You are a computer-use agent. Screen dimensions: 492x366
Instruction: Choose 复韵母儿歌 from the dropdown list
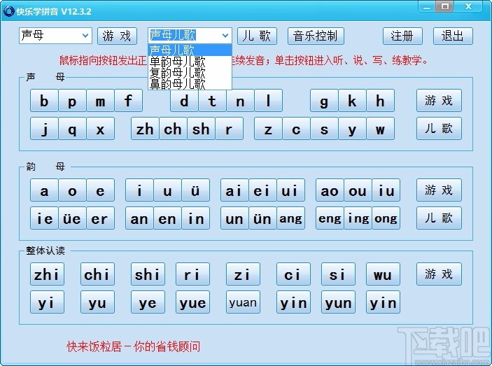click(x=190, y=73)
